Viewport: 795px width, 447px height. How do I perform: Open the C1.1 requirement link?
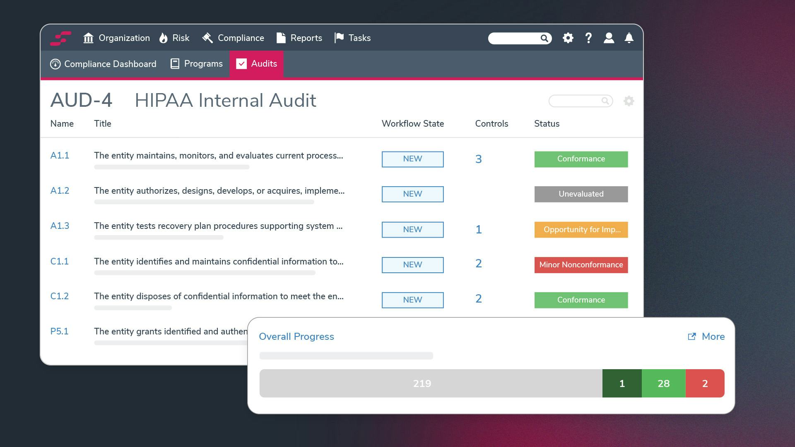59,262
